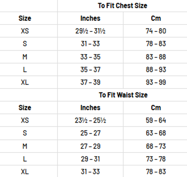Select the chest L inches cell 35 – 37
The width and height of the screenshot is (187, 177).
click(90, 69)
